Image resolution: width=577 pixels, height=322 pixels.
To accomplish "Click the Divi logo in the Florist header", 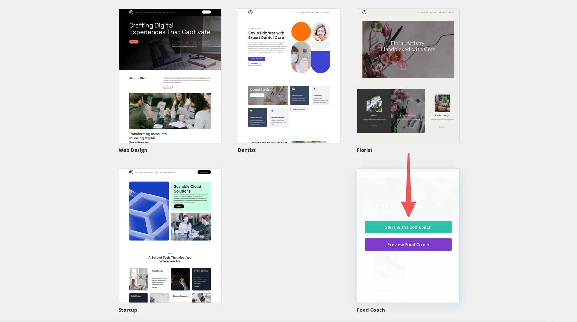I will pos(364,12).
